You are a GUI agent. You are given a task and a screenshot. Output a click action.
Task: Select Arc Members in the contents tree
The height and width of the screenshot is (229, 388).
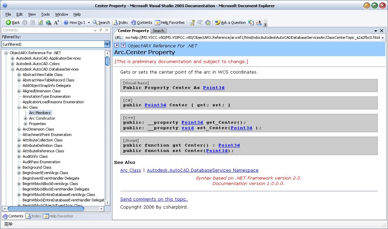click(40, 113)
